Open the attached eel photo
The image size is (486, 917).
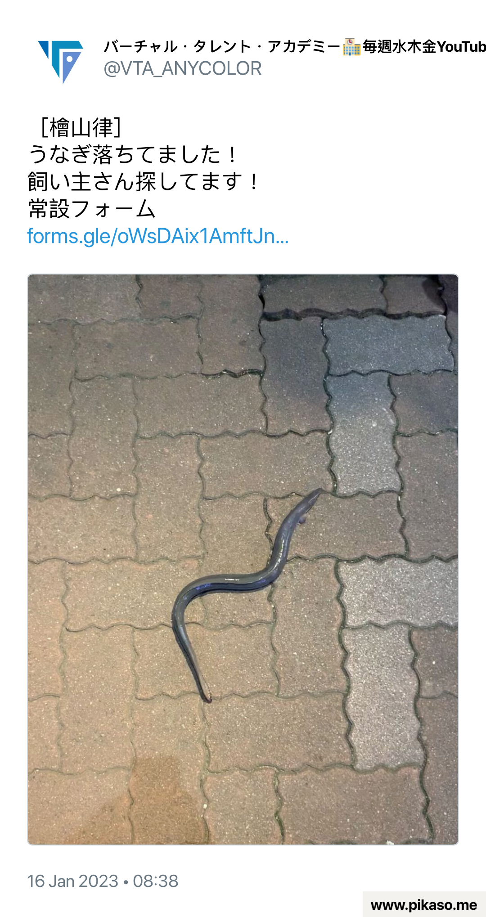click(243, 559)
